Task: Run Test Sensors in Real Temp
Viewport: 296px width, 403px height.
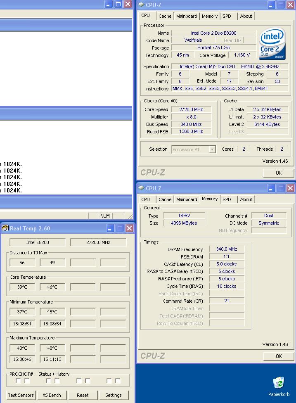Action: (x=21, y=395)
